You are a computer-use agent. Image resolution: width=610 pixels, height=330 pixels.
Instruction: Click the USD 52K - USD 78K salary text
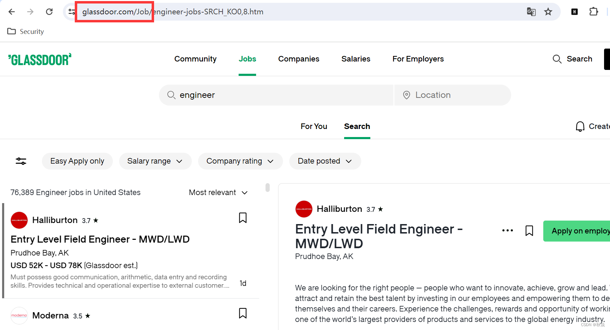click(x=46, y=266)
